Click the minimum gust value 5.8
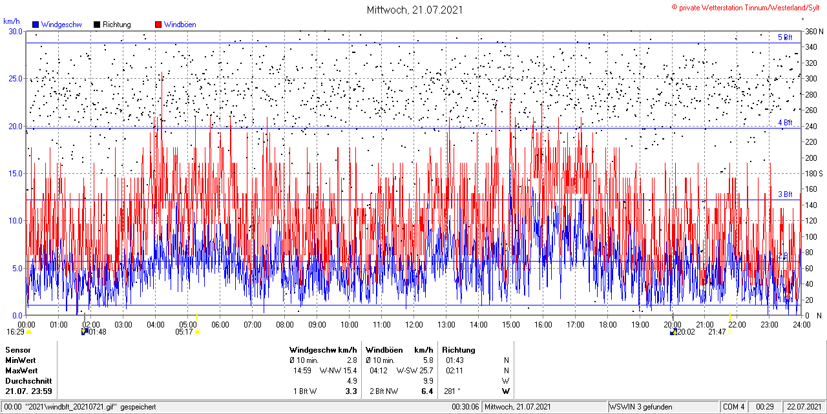827x414 pixels. click(x=428, y=360)
